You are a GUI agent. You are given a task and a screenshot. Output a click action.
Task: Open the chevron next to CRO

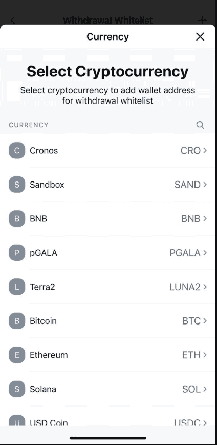(x=205, y=150)
